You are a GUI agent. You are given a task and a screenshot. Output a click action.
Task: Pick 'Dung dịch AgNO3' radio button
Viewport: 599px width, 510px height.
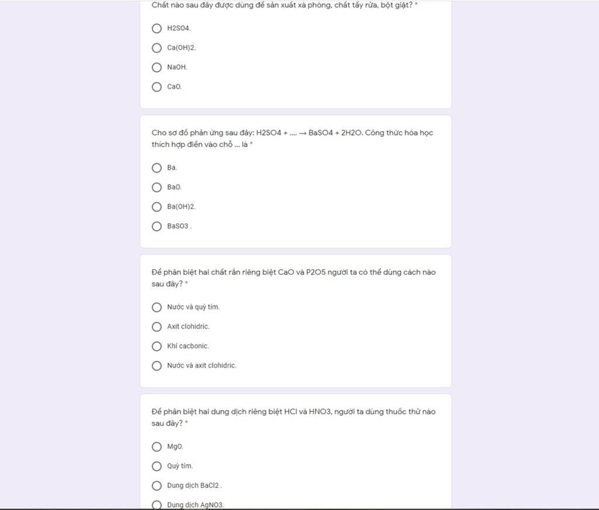(157, 505)
